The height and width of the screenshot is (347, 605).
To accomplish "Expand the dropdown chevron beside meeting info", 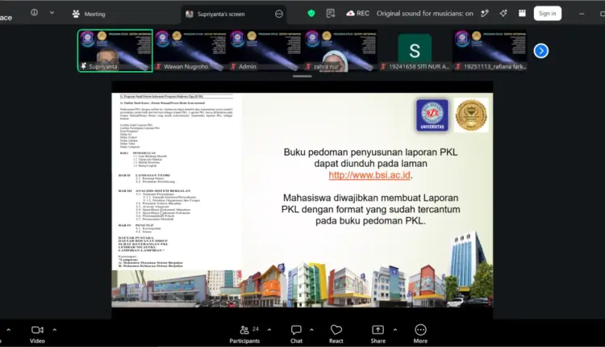I will (52, 13).
